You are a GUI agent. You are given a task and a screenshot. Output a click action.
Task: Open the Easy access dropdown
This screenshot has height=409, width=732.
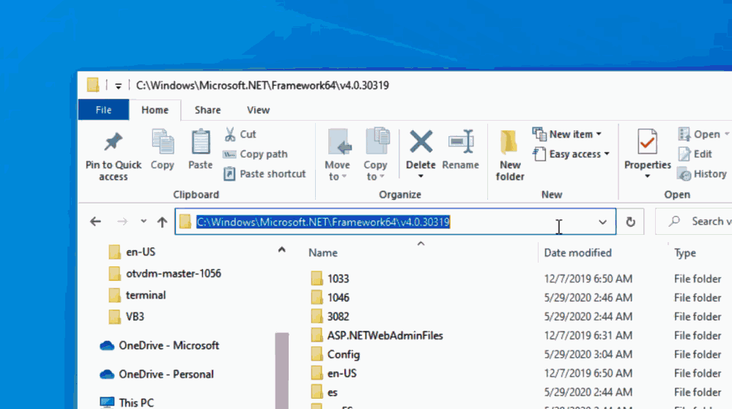pyautogui.click(x=572, y=154)
